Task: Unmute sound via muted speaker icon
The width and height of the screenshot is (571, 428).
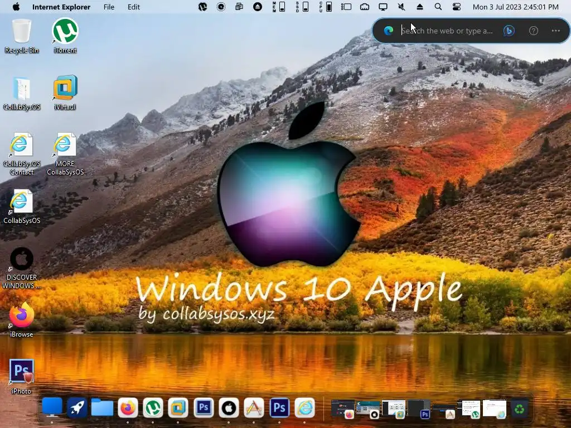Action: coord(401,7)
